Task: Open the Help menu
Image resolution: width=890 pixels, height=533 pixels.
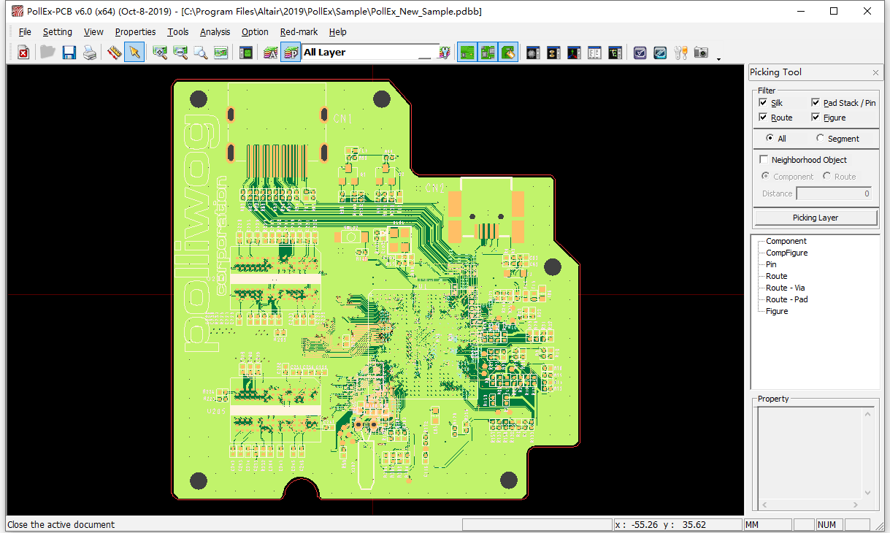Action: [338, 32]
